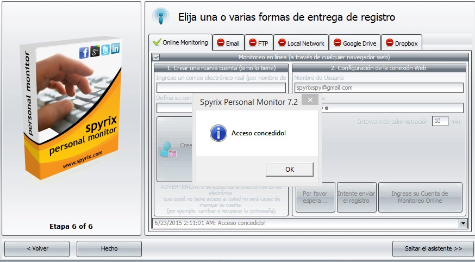
Task: Click the Twitter icon on product box
Action: [105, 49]
